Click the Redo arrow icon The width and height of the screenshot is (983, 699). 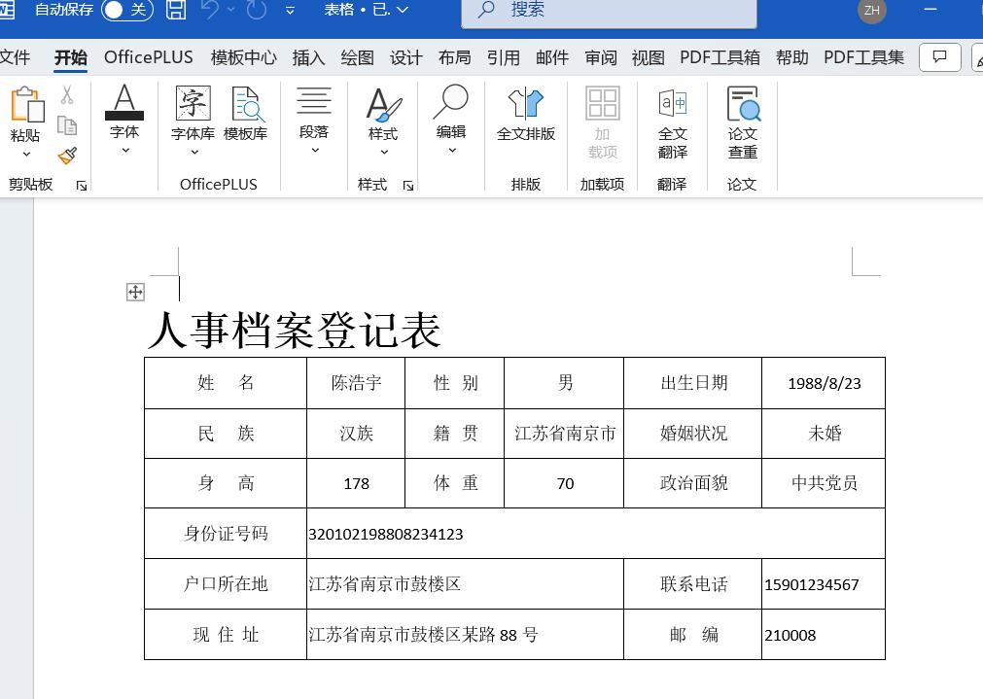tap(257, 10)
